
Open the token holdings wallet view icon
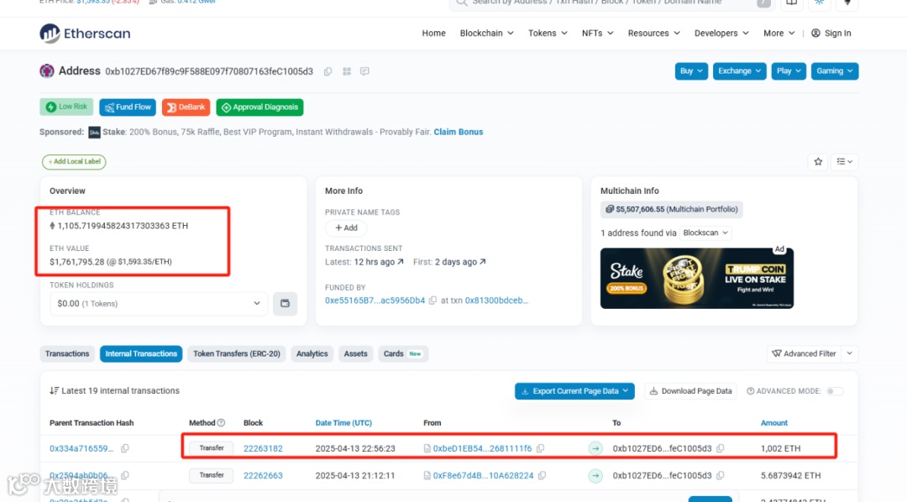[286, 304]
